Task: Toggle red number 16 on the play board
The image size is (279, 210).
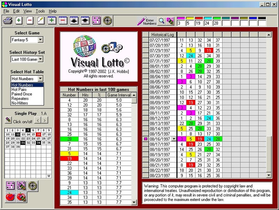Action: [x=38, y=134]
